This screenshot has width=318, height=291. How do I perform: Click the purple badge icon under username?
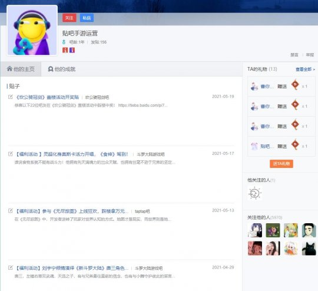point(72,50)
